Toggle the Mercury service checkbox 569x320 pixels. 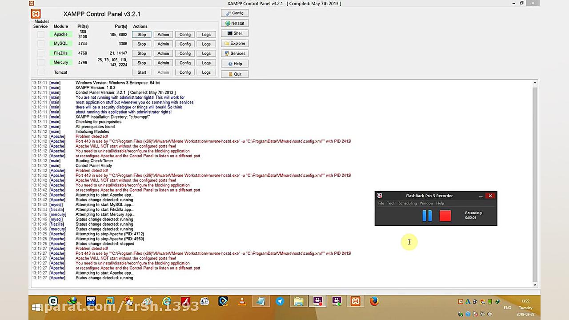tap(41, 63)
